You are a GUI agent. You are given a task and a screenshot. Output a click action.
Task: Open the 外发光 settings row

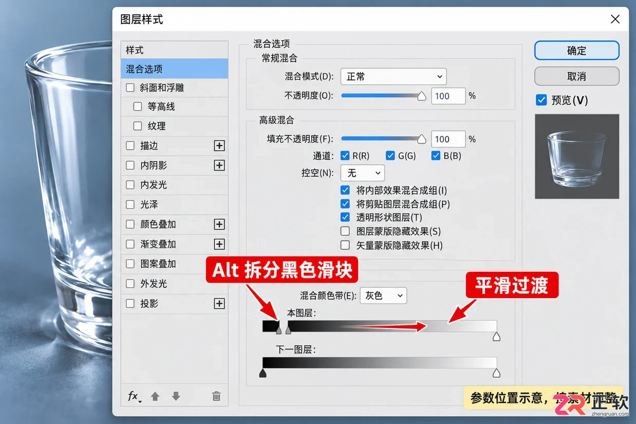(175, 284)
